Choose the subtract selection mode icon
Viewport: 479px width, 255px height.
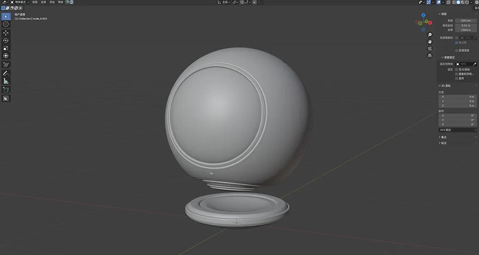click(12, 8)
